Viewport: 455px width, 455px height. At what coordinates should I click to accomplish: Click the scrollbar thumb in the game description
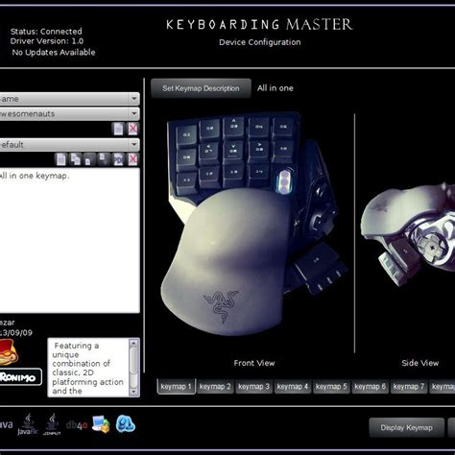tap(133, 361)
